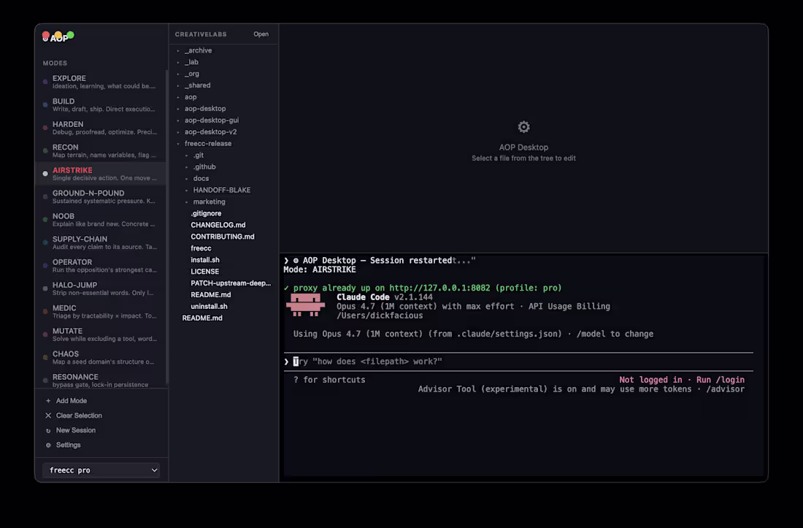Select the NOOB mode
The height and width of the screenshot is (528, 803).
(x=101, y=220)
